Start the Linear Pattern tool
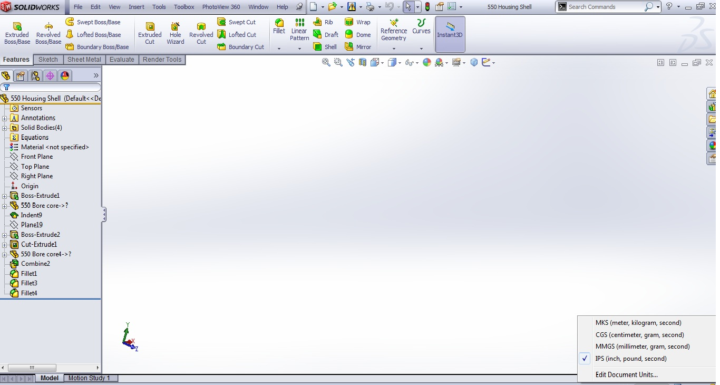Screen dimensions: 720x385 pyautogui.click(x=299, y=30)
